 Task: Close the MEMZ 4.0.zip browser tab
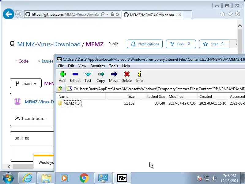180,15
